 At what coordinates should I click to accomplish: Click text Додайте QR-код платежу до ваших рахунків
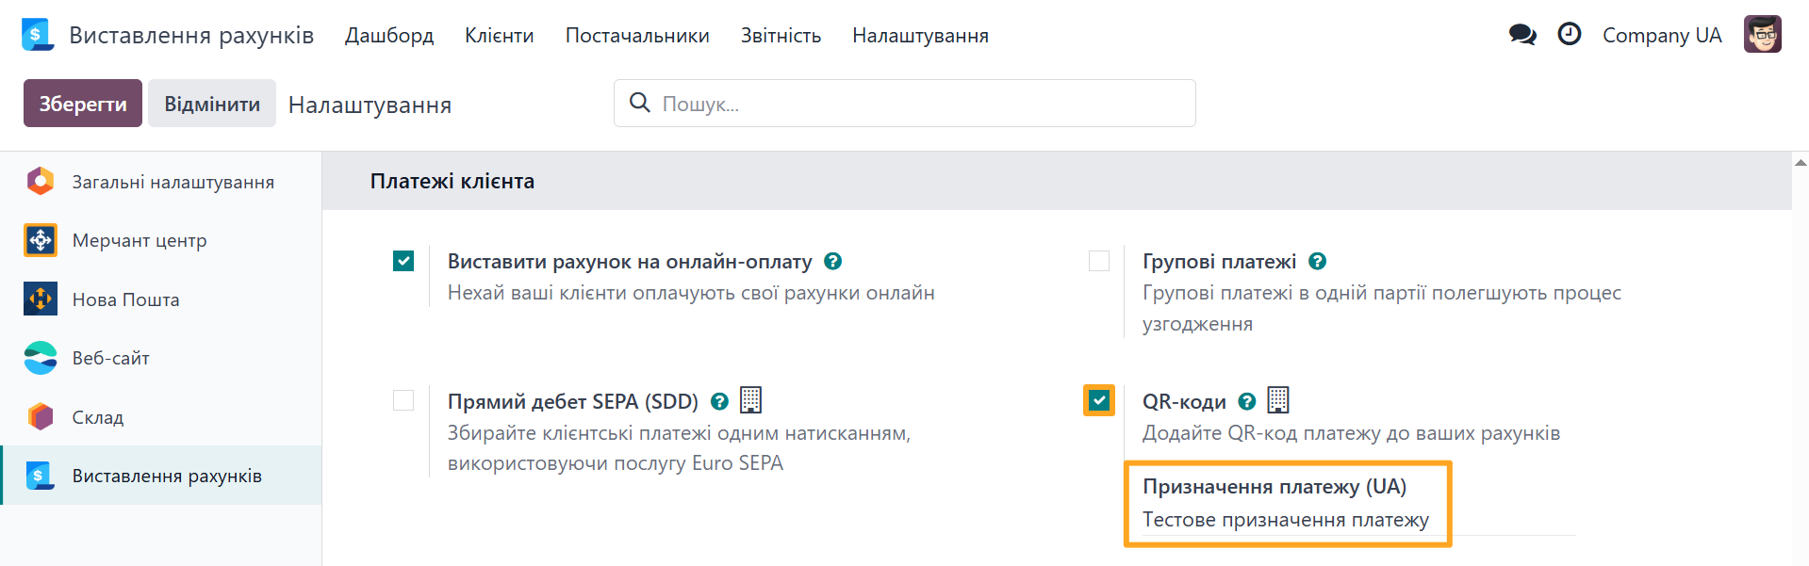1351,433
